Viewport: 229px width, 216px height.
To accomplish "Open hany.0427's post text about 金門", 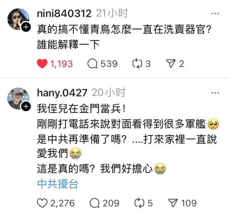I will pyautogui.click(x=127, y=139).
